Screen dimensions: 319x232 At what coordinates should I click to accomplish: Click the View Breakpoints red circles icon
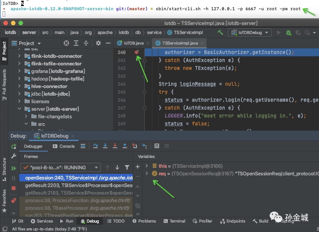tap(14, 200)
